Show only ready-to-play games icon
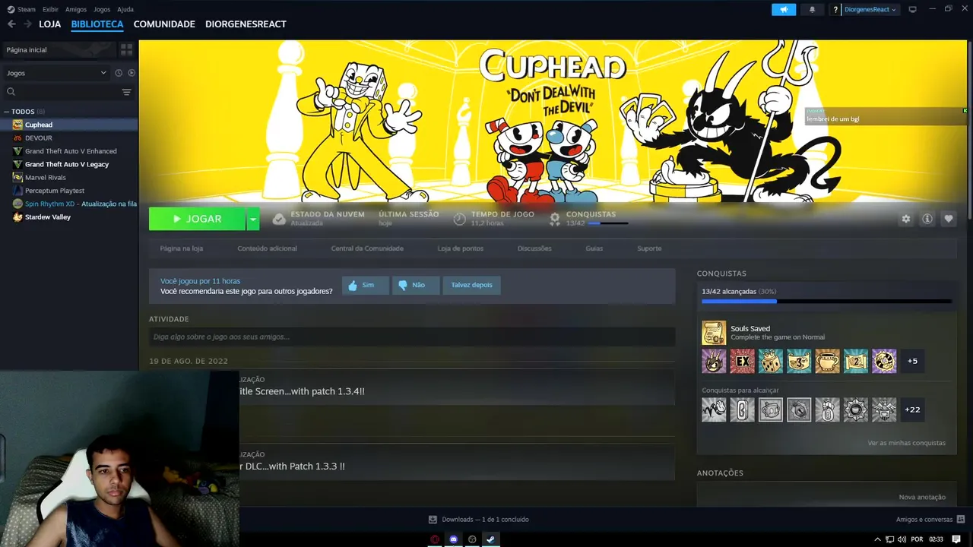This screenshot has width=973, height=547. click(x=132, y=73)
